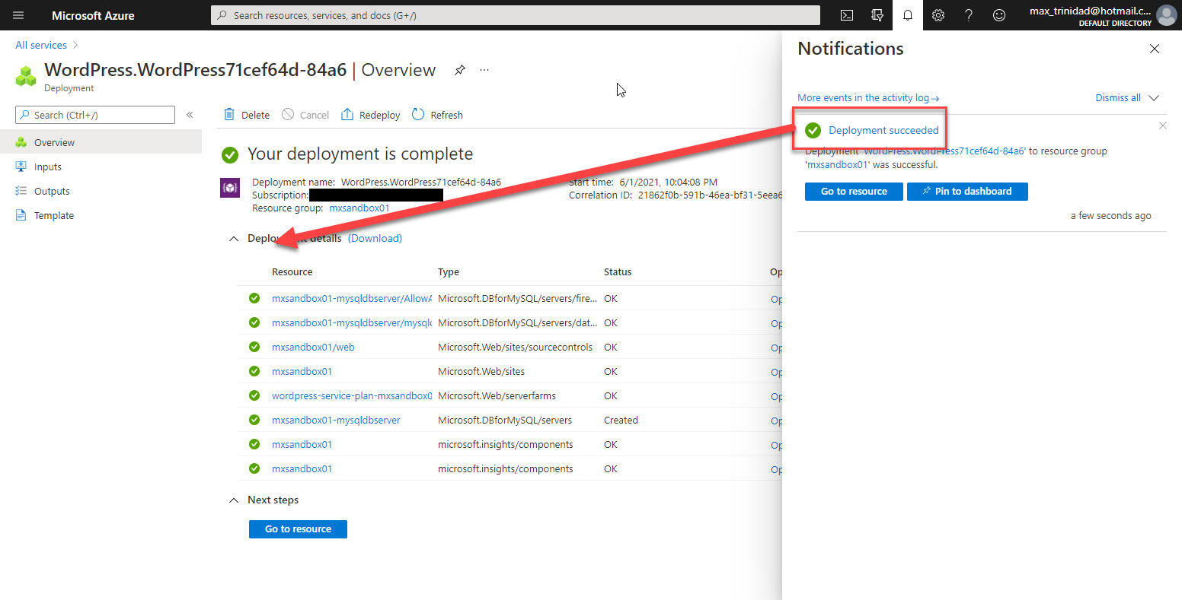1182x600 pixels.
Task: Click green success icon beside deployment complete heading
Action: 229,154
